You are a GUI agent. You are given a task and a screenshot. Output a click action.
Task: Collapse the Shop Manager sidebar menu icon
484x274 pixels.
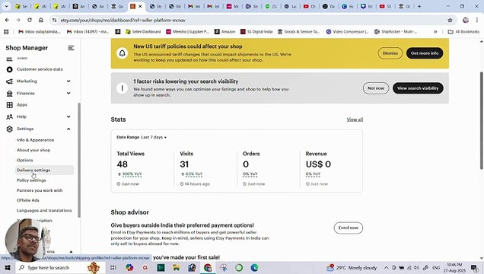coord(71,48)
